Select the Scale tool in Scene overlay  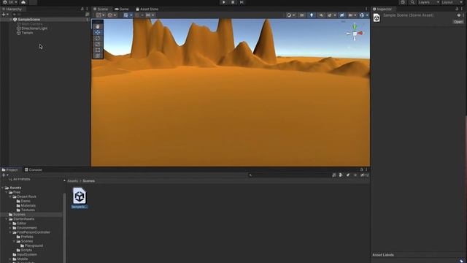click(98, 44)
